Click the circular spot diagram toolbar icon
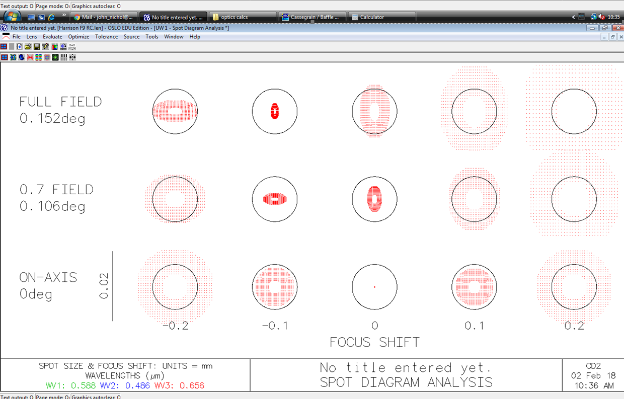 (47, 57)
